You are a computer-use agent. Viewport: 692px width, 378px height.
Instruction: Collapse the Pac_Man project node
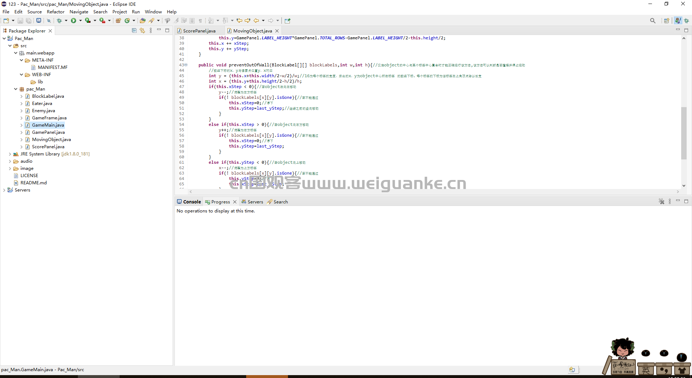click(x=4, y=38)
